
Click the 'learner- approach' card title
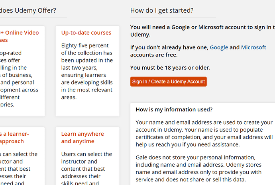(x=15, y=138)
